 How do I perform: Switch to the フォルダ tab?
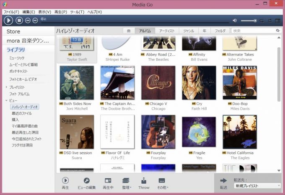point(220,31)
